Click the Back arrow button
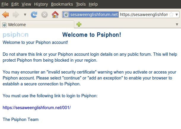Image resolution: width=181 pixels, height=129 pixels. click(6, 15)
